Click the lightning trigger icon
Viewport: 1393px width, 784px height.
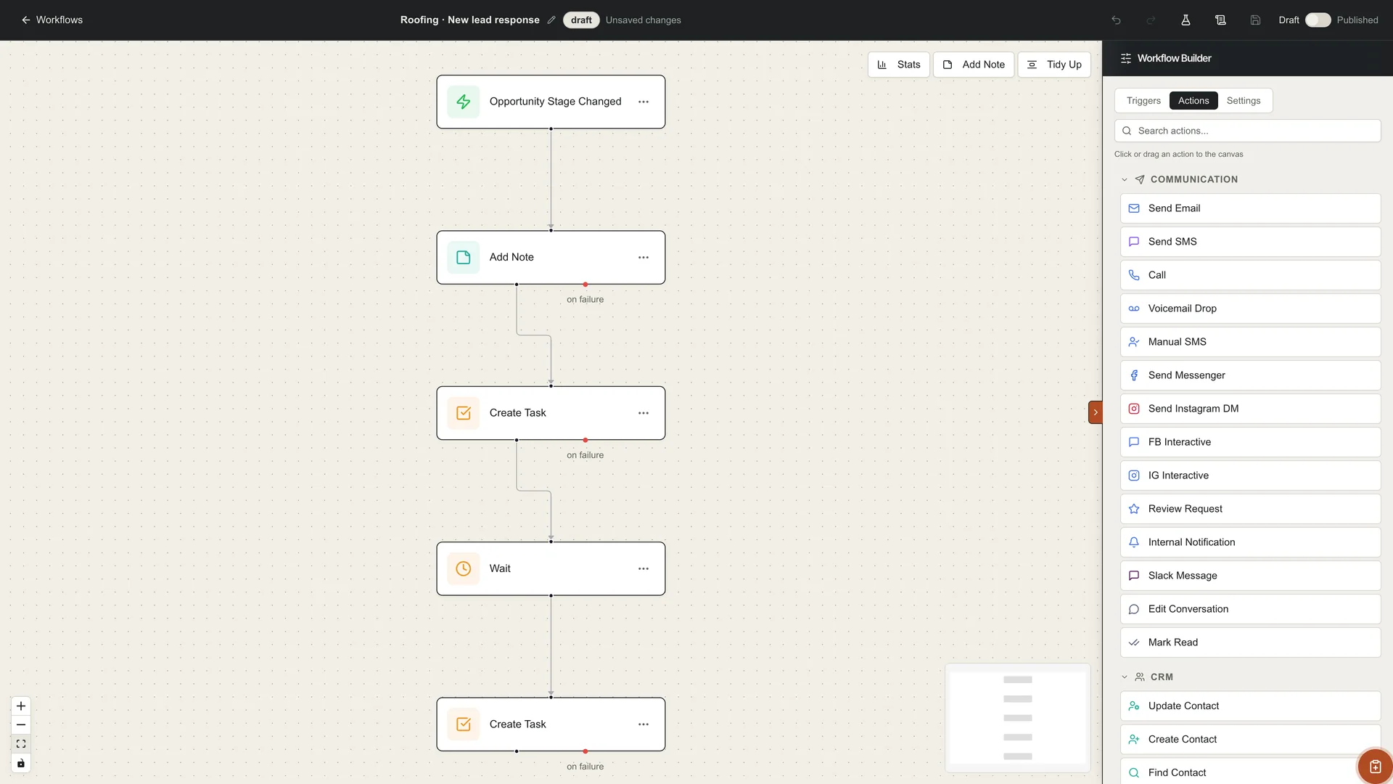[x=463, y=102]
